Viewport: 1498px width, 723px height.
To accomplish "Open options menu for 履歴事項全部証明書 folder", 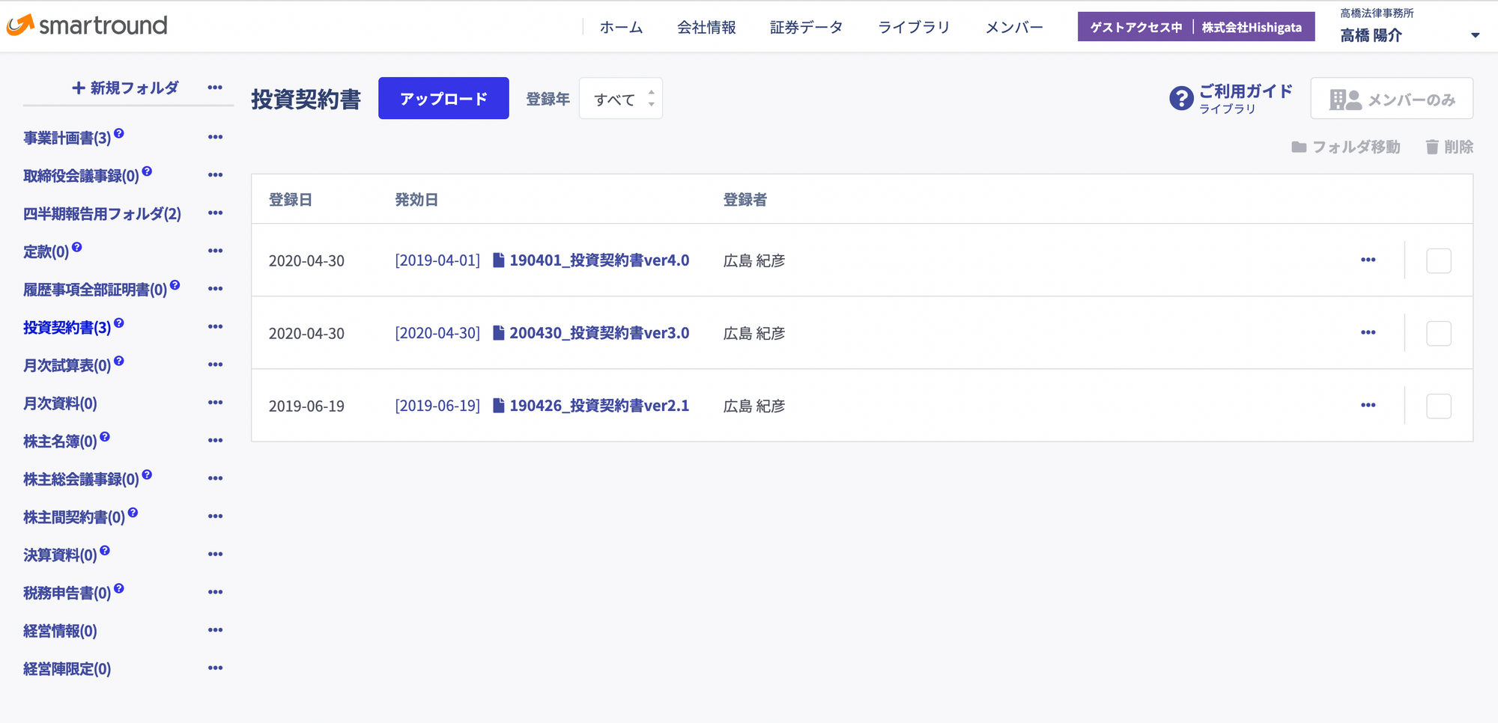I will click(215, 289).
